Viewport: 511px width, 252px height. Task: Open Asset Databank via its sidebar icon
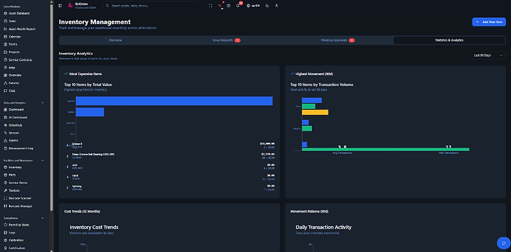(x=5, y=14)
